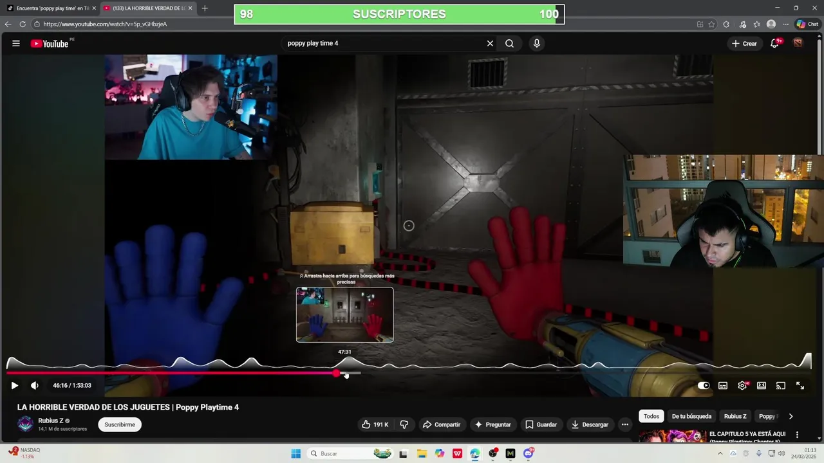The width and height of the screenshot is (824, 463).
Task: Click the magnifier search button
Action: [509, 43]
